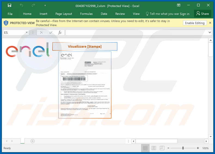
Task: Open Ribbon Display Options icon
Action: click(179, 5)
